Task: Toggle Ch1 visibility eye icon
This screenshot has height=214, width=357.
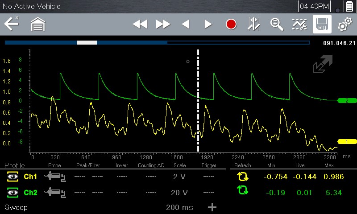Action: tap(12, 177)
